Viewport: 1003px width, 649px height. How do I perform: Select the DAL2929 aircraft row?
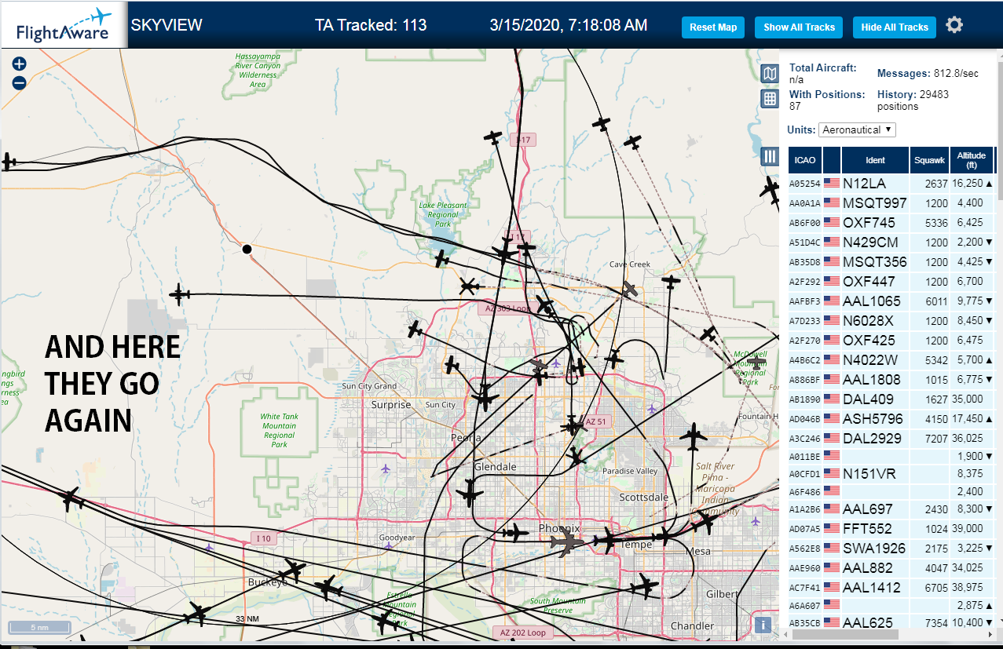pos(891,439)
